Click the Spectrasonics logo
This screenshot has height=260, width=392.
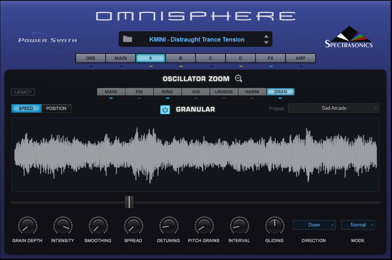[349, 37]
